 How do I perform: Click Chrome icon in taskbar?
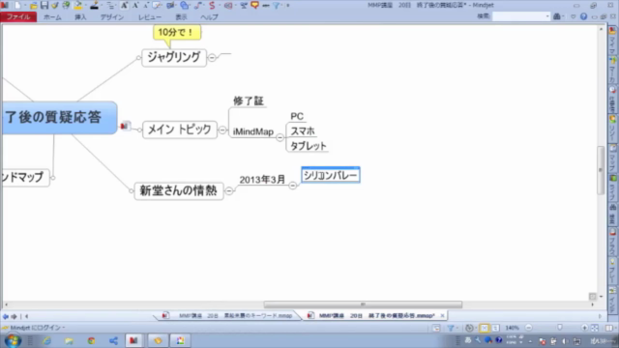coord(91,340)
